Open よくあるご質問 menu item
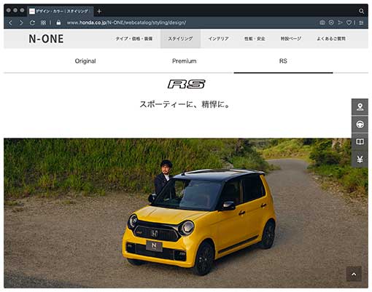This screenshot has height=292, width=372. coord(331,39)
